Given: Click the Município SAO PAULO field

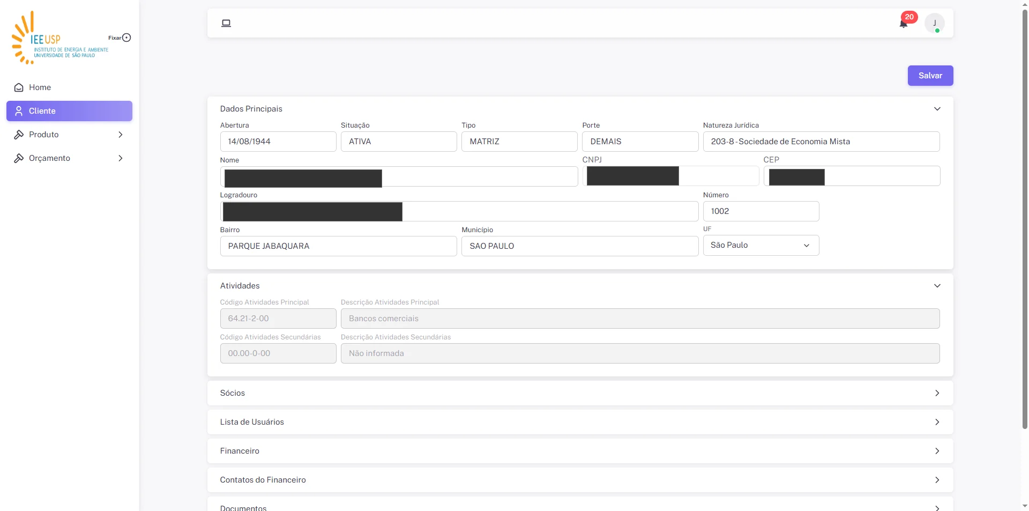Looking at the screenshot, I should [x=580, y=246].
